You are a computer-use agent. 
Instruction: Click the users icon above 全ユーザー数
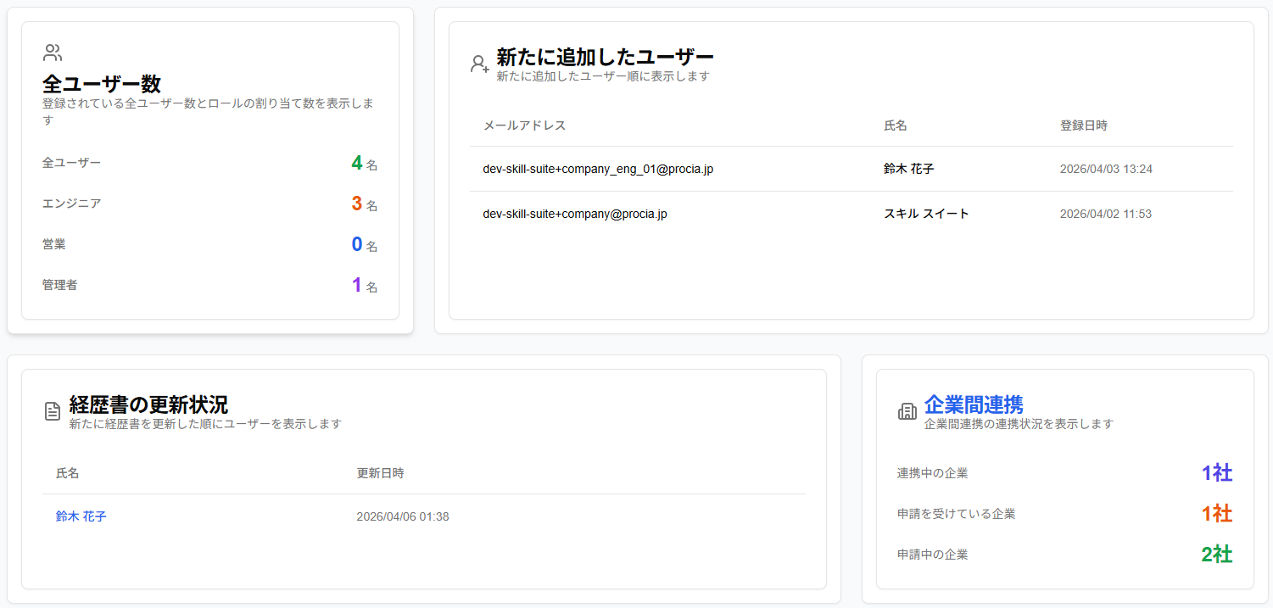pos(53,53)
